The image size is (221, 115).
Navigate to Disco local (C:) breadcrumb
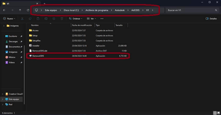coord(71,10)
